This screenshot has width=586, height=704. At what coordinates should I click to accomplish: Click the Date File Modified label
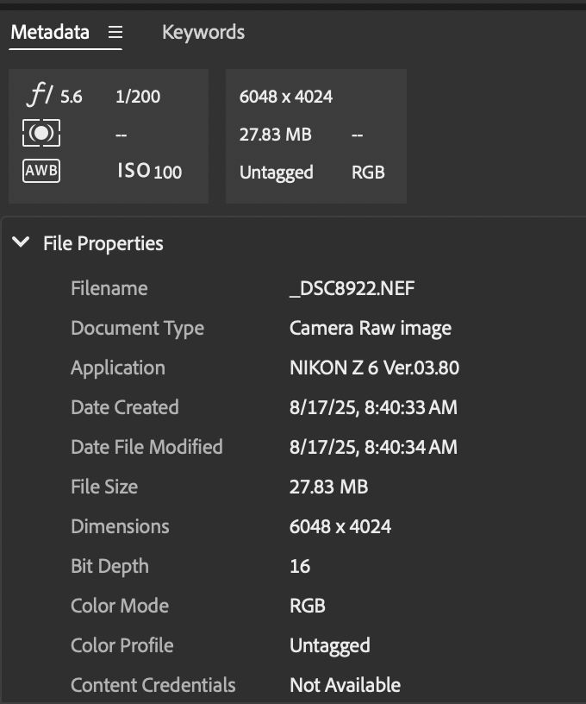146,447
